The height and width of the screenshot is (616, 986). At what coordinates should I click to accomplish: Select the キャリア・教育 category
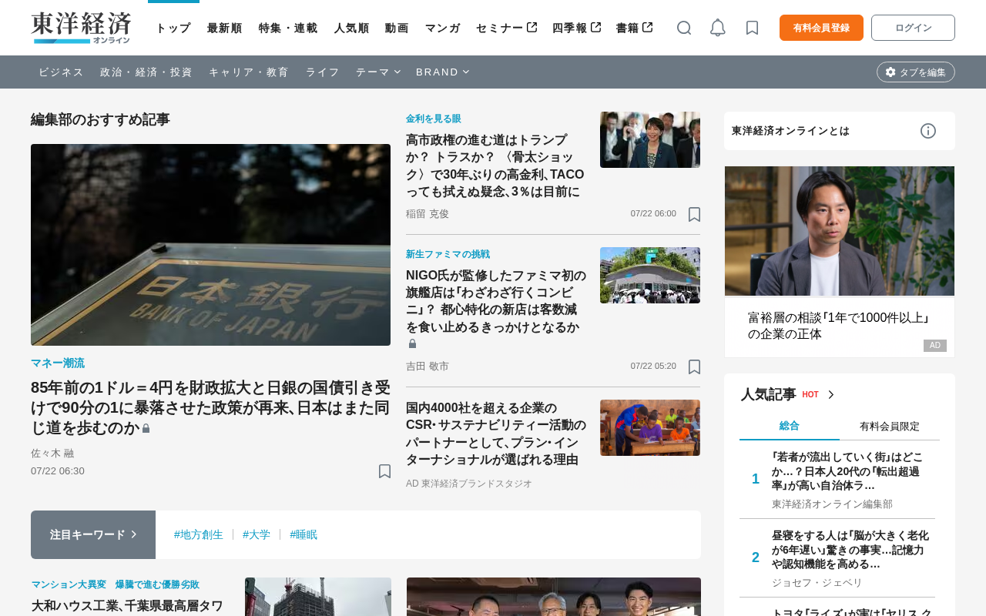pos(249,72)
